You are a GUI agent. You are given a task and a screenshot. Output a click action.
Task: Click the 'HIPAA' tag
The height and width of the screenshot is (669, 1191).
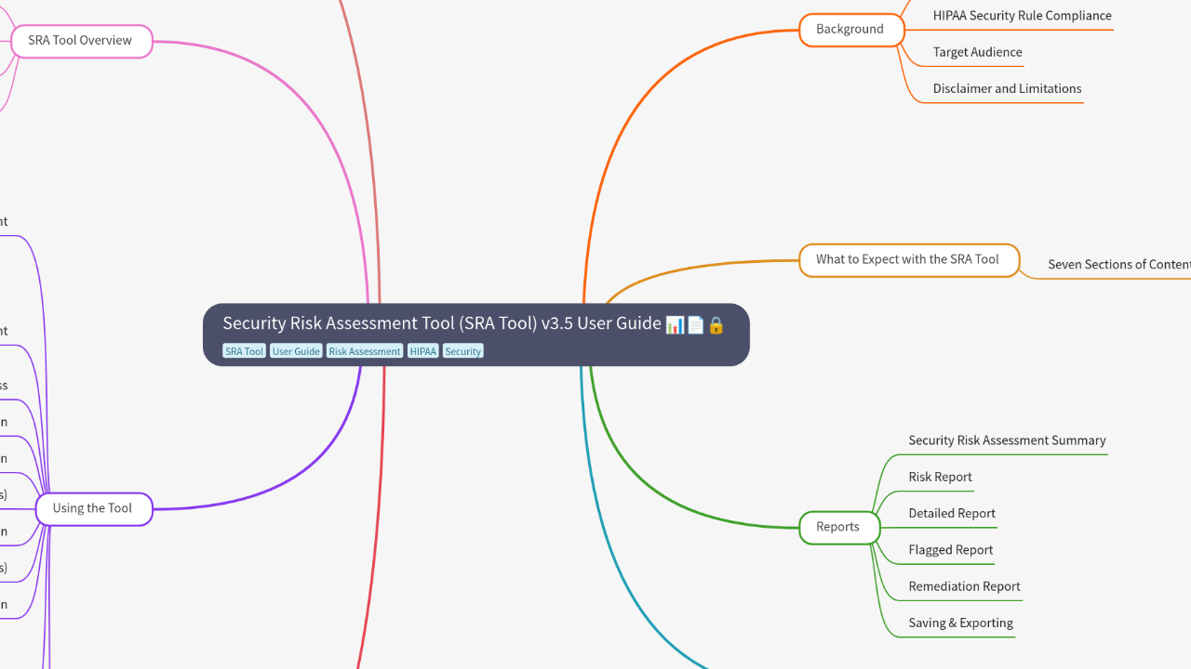click(x=423, y=351)
